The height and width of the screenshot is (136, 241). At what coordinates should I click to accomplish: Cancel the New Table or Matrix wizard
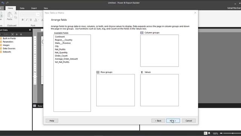[x=189, y=121]
